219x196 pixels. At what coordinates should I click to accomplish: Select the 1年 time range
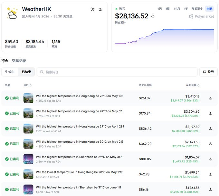186,9
